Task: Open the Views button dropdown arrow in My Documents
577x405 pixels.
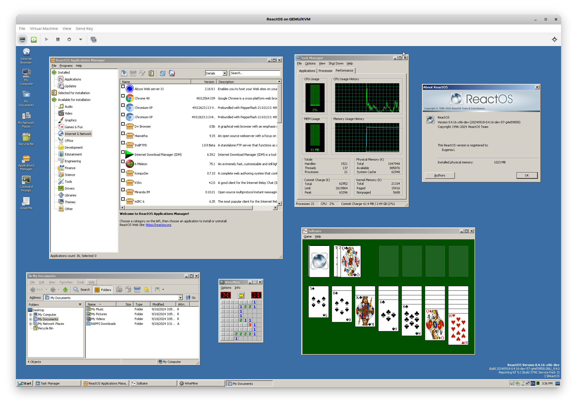Action: point(163,290)
